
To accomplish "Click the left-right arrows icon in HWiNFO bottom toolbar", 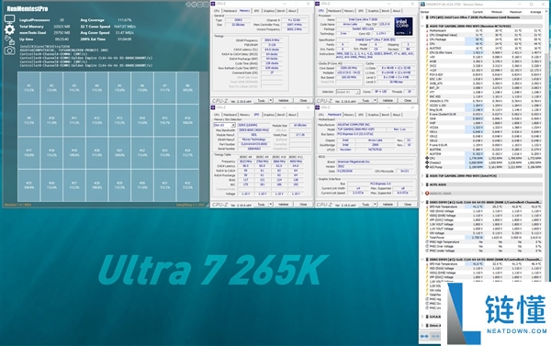I will pos(424,336).
